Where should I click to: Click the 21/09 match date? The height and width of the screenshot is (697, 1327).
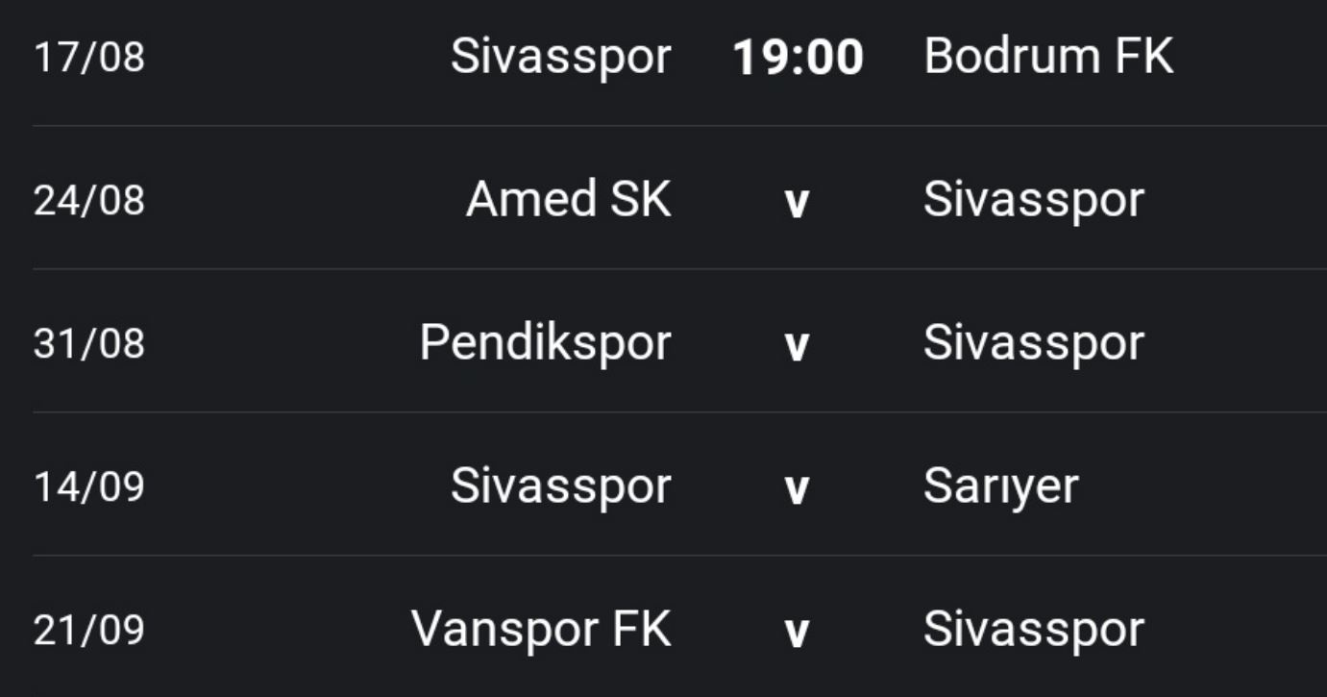click(x=89, y=631)
